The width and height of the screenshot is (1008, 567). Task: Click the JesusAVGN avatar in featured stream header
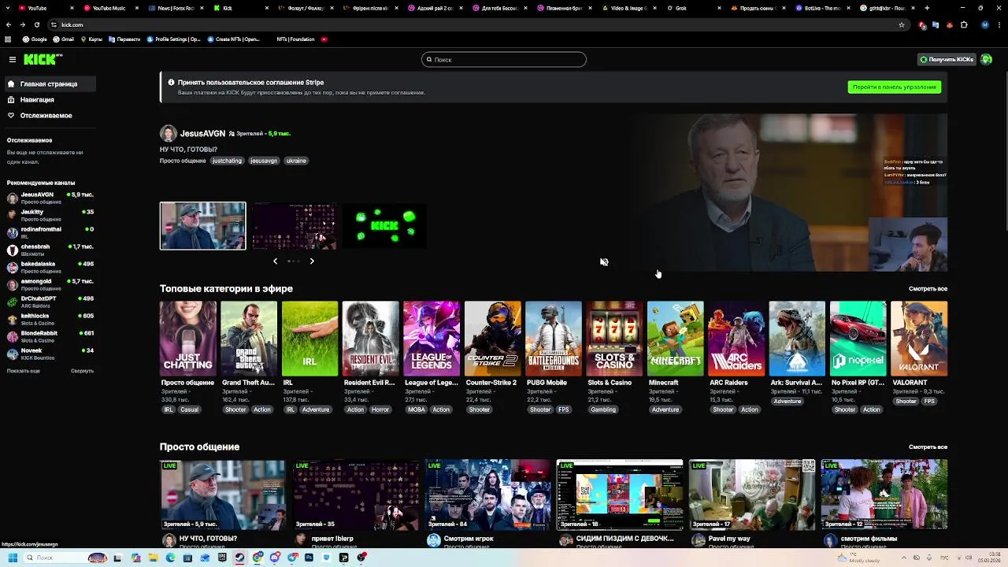168,133
